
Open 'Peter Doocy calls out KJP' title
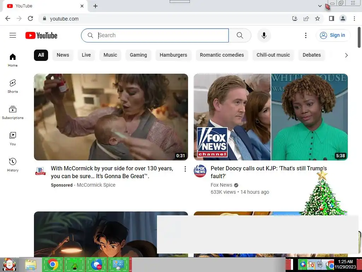pos(269,172)
